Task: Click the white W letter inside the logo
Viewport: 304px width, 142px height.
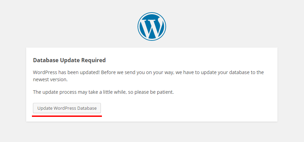Action: click(x=152, y=26)
